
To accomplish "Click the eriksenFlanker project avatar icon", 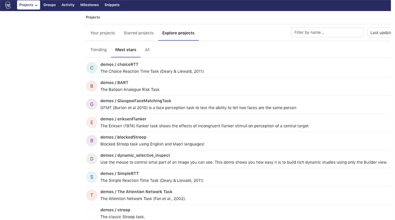I will pos(92,122).
